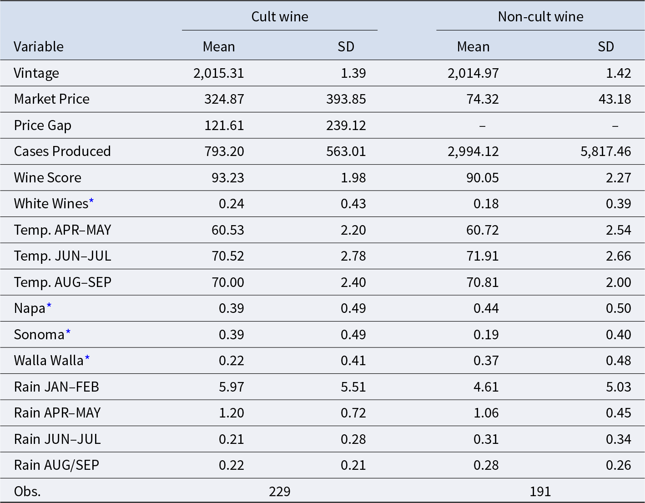This screenshot has width=645, height=503.
Task: Click the Variable column header
Action: tap(39, 47)
